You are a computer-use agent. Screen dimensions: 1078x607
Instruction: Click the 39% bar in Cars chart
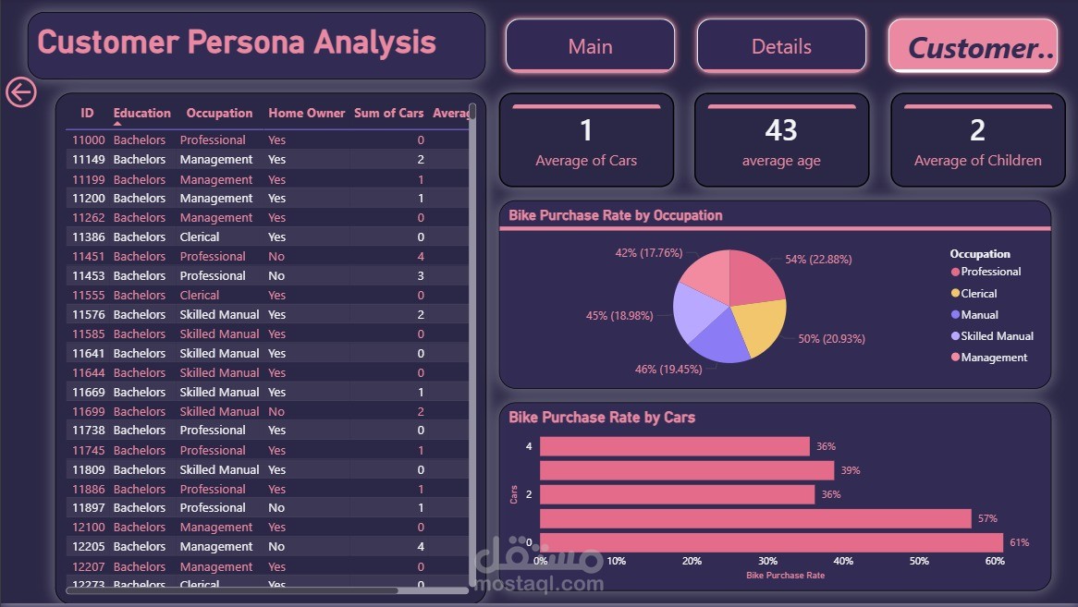[x=687, y=470]
